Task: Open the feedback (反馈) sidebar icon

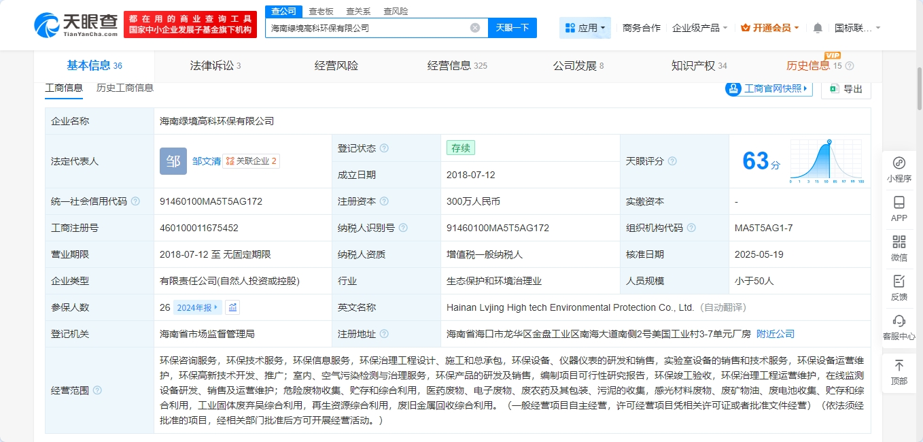Action: [x=899, y=288]
